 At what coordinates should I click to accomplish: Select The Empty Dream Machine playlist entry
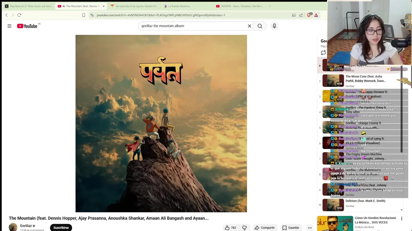click(360, 159)
